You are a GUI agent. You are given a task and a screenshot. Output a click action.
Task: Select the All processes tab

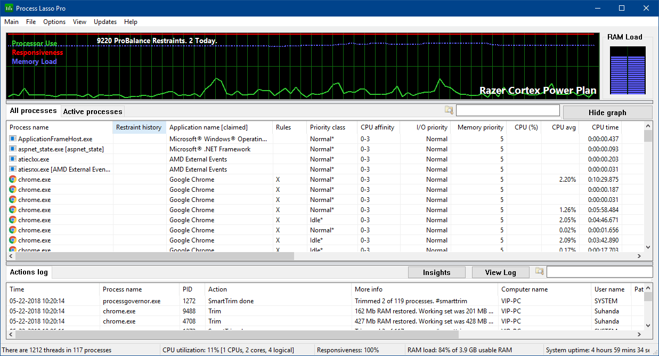(33, 111)
